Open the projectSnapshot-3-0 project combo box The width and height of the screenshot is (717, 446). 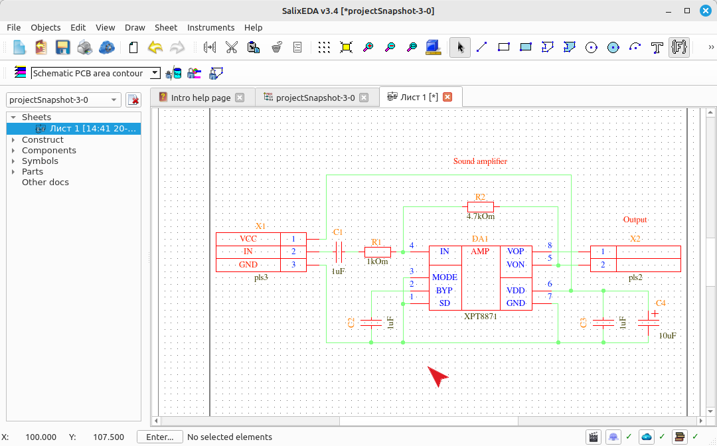(x=64, y=100)
